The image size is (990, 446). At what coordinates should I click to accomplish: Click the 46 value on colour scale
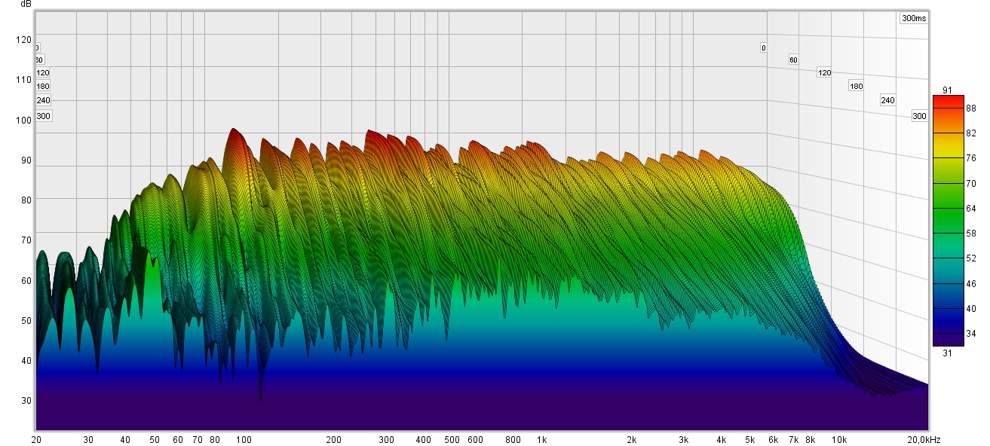pos(971,283)
